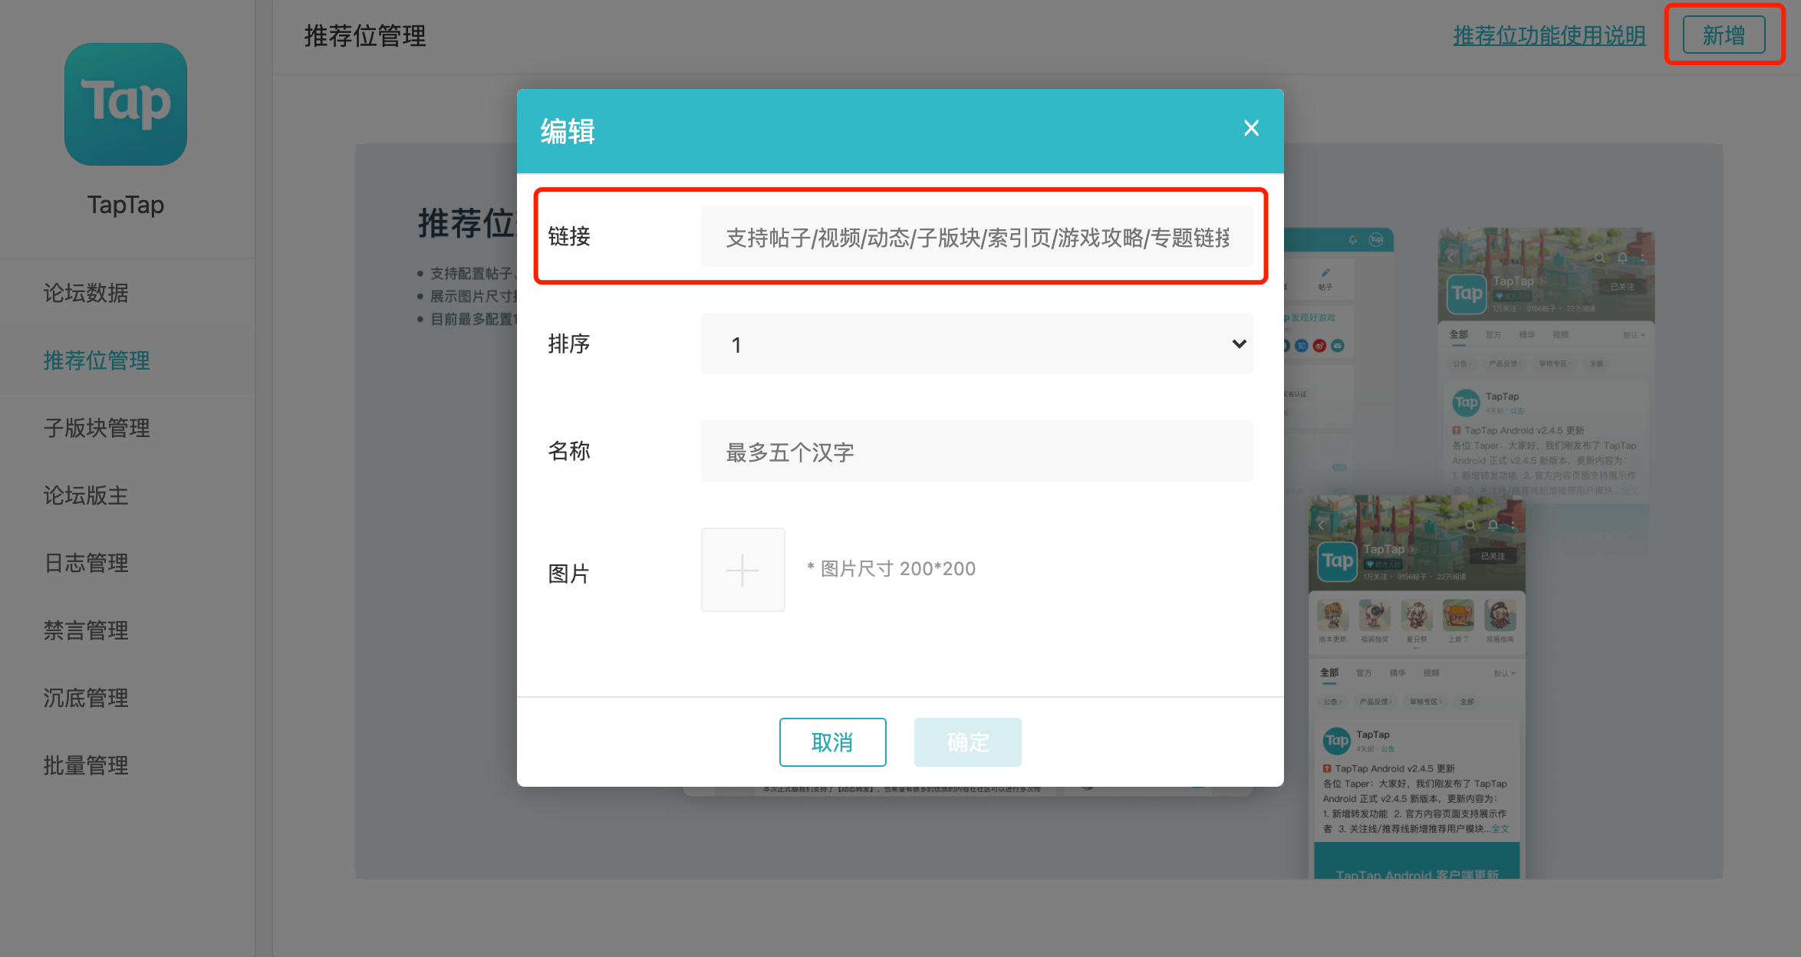Click the 取消 button
This screenshot has width=1801, height=957.
tap(832, 742)
